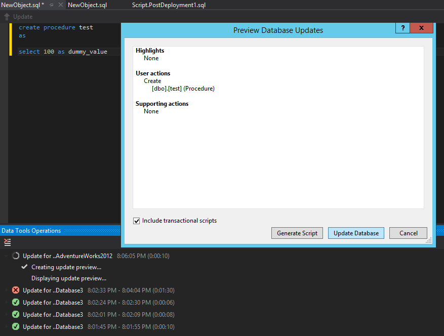Image resolution: width=444 pixels, height=336 pixels.
Task: Close the Preview Database Updates dialog
Action: pos(421,28)
